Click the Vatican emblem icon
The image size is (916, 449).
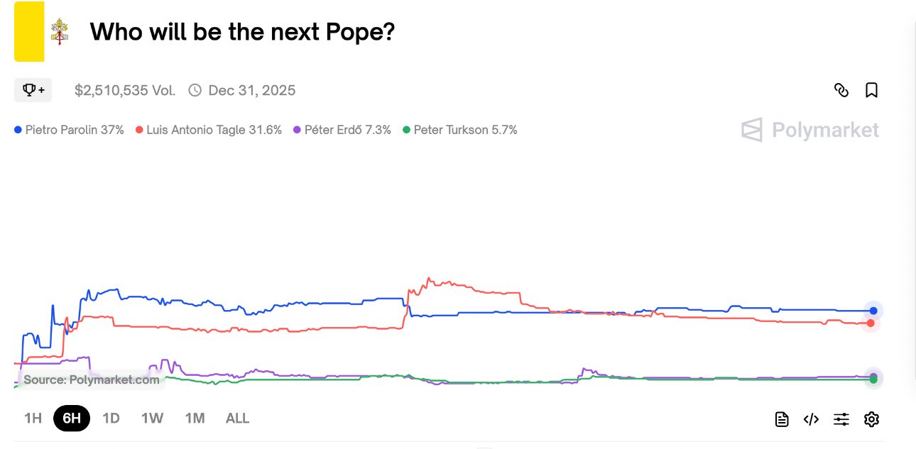pos(60,32)
